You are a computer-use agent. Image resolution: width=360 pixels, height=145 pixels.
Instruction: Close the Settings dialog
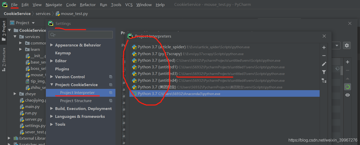[x=350, y=23]
